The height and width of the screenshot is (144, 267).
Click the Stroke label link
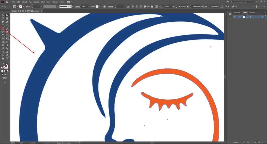(28, 7)
